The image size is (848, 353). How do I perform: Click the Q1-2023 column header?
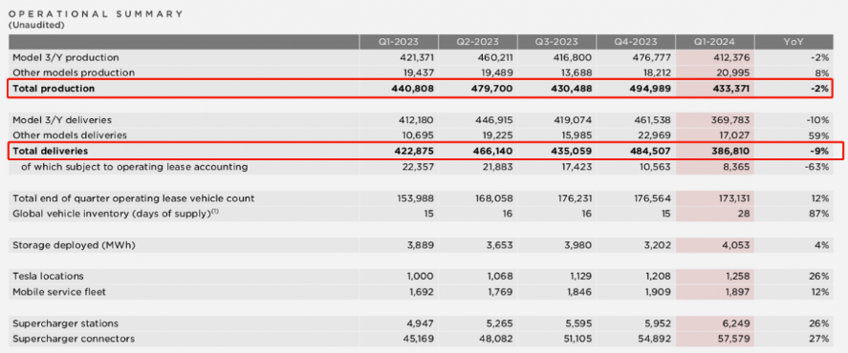point(399,42)
